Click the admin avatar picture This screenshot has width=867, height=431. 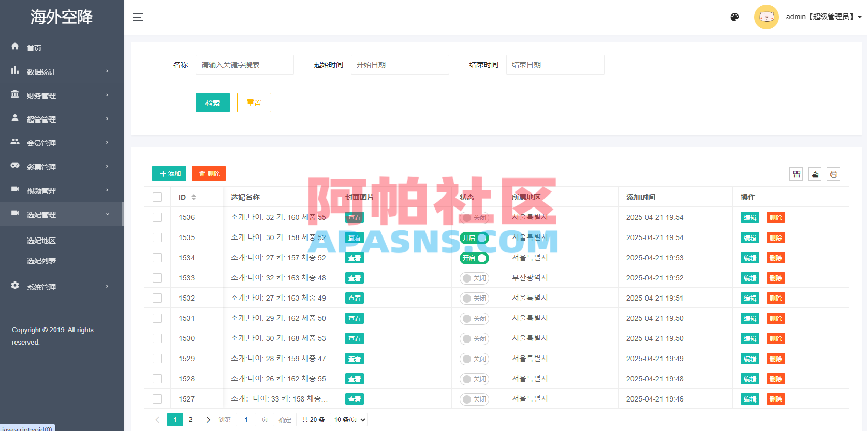(x=767, y=17)
